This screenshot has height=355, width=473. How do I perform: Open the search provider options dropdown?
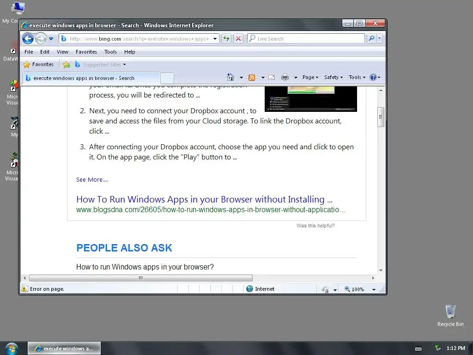pyautogui.click(x=380, y=38)
